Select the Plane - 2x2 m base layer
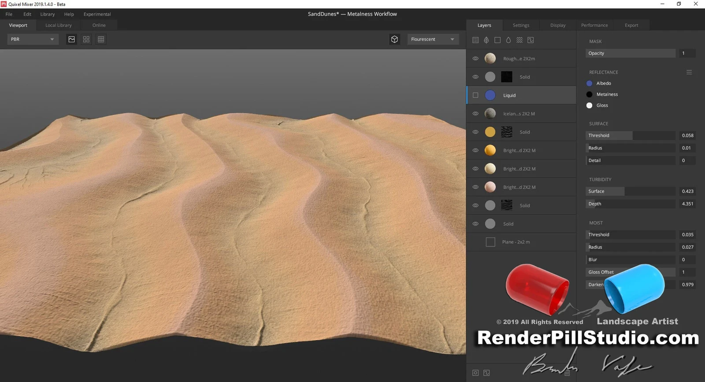 point(516,242)
